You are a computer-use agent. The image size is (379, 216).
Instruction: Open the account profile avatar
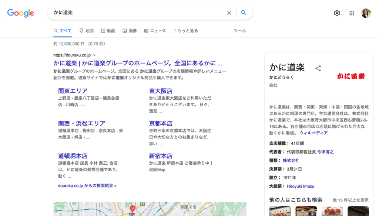click(366, 13)
